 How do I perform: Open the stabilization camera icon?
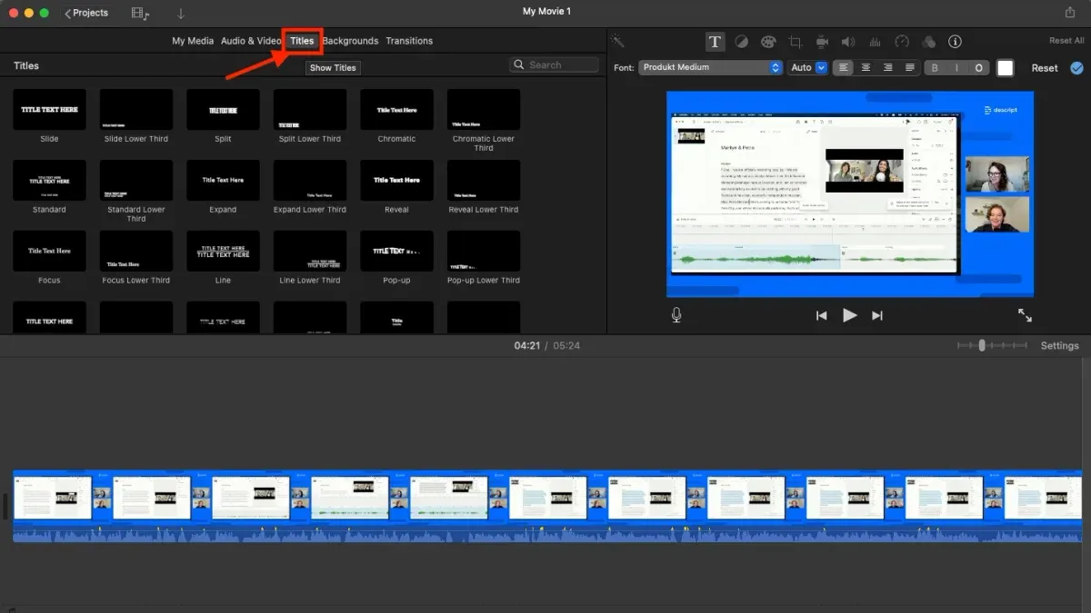822,42
